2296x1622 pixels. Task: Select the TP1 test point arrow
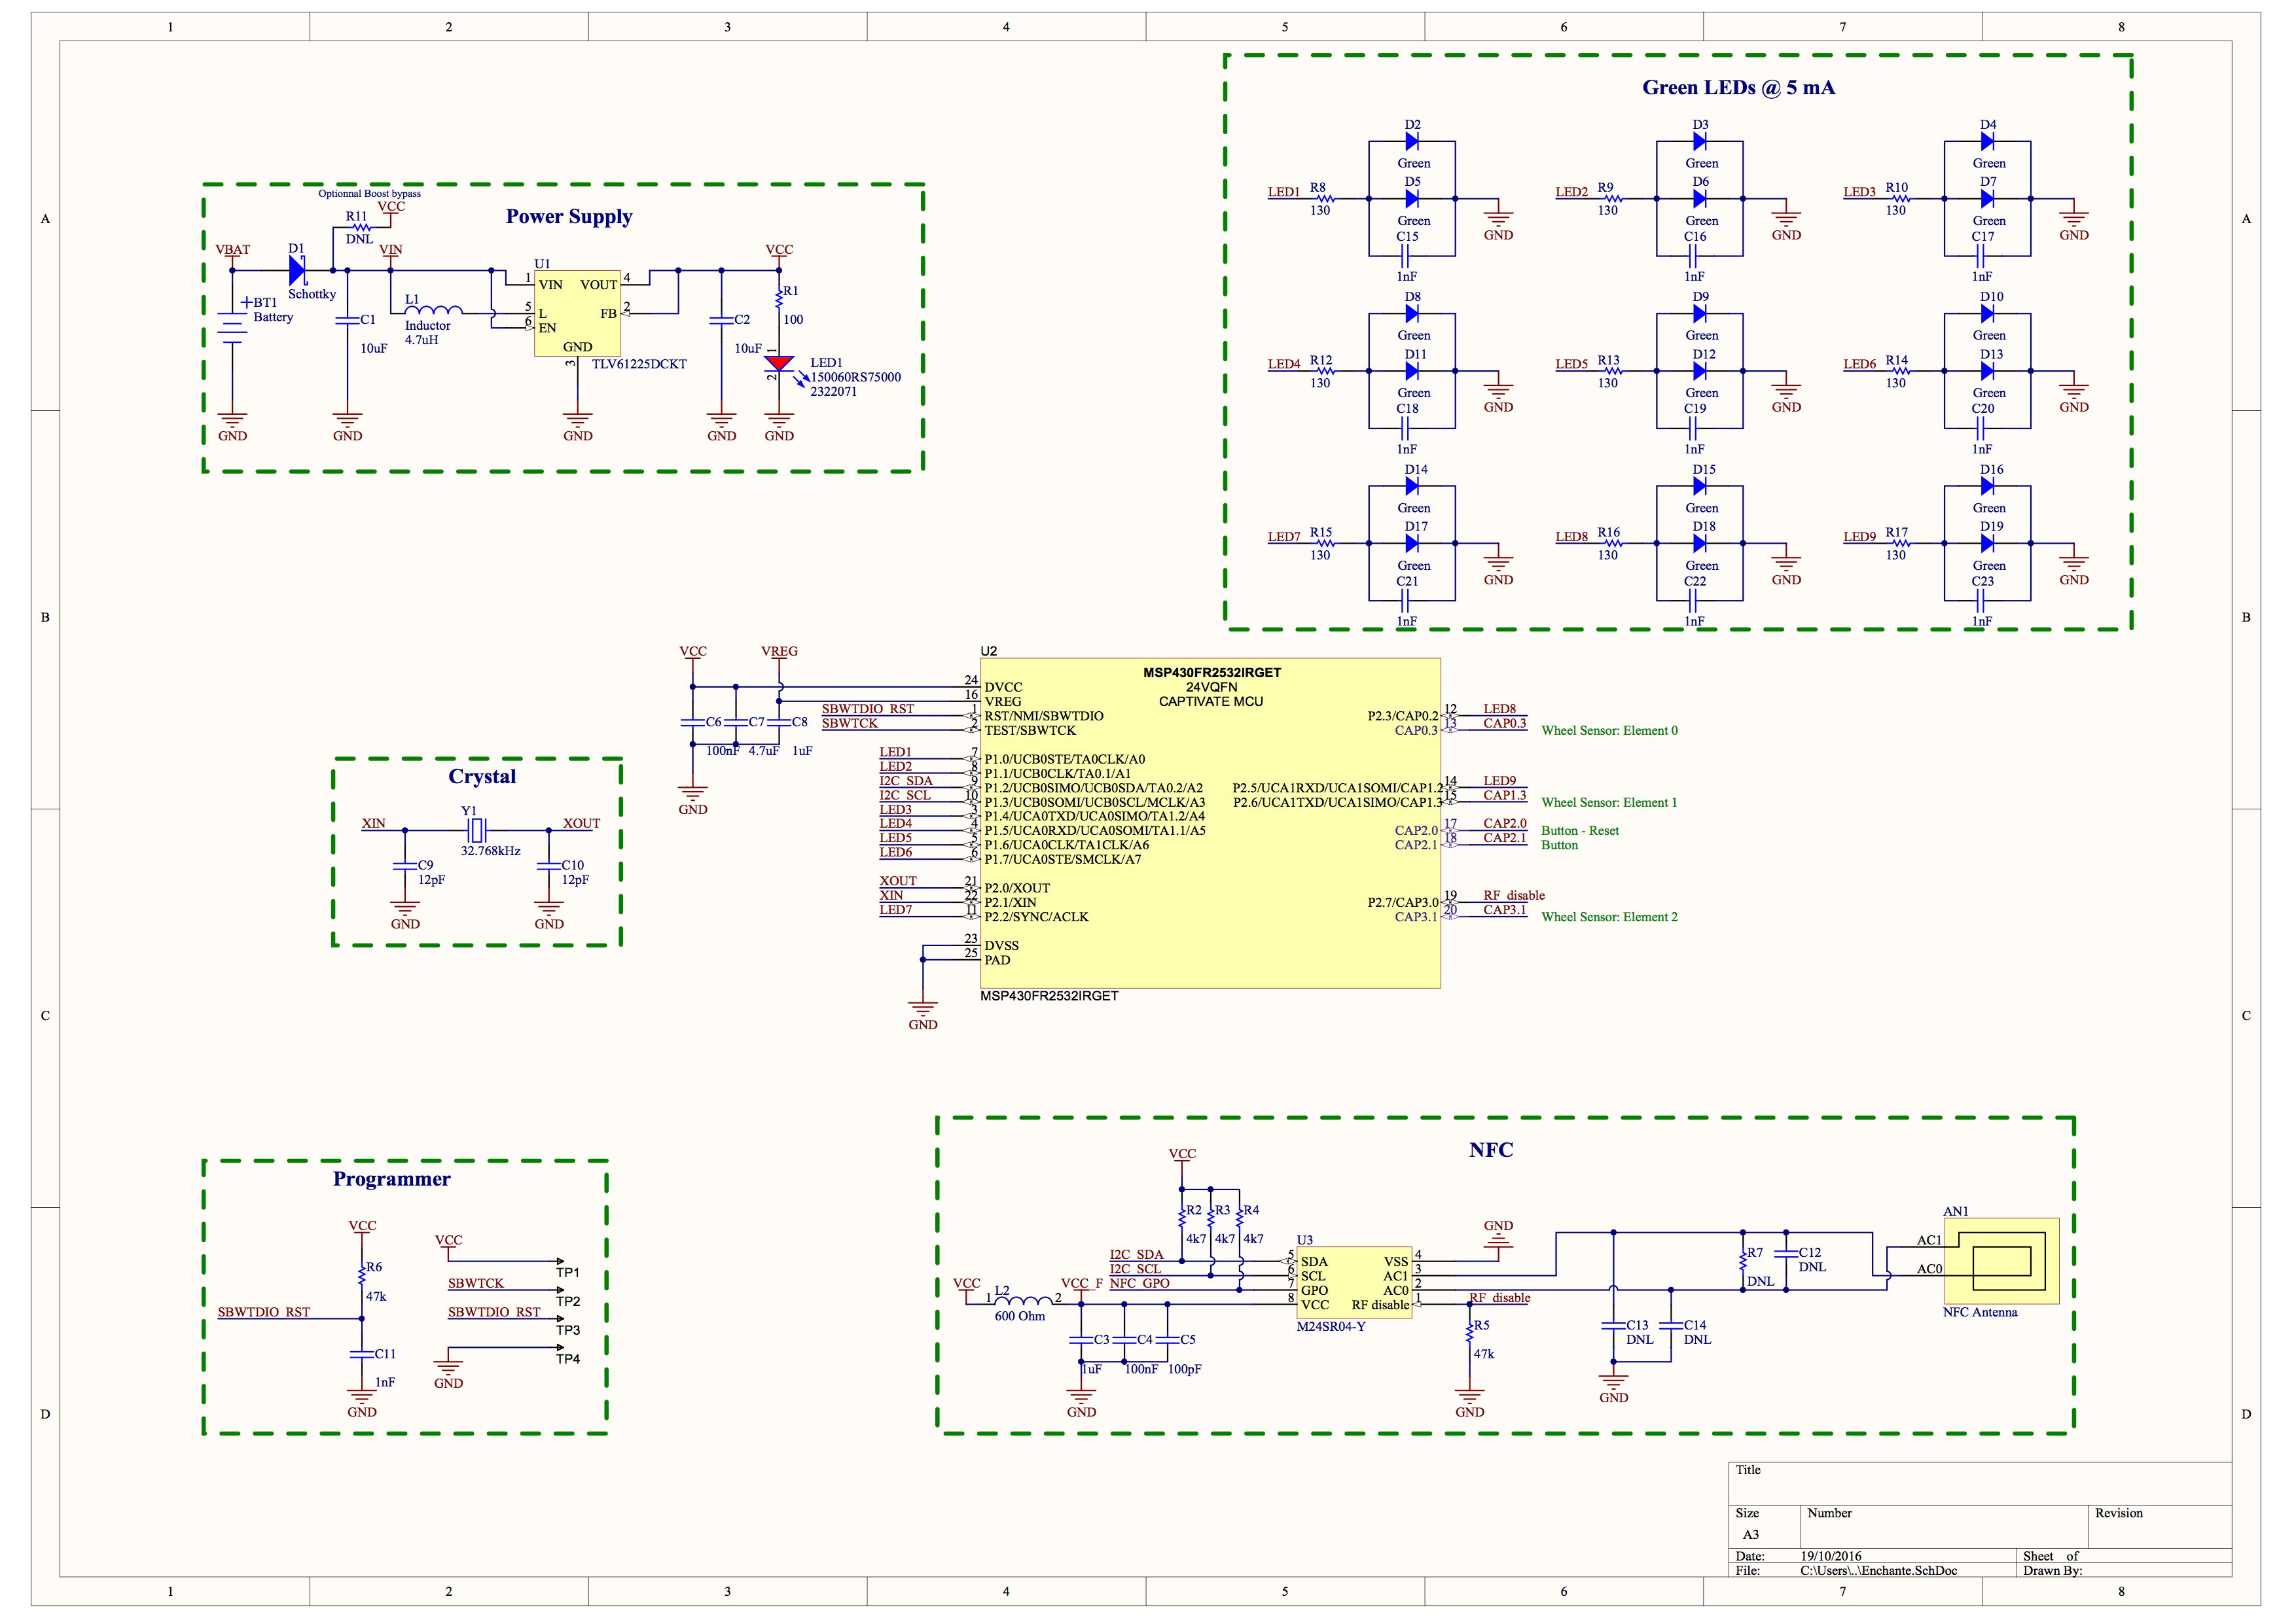tap(558, 1261)
